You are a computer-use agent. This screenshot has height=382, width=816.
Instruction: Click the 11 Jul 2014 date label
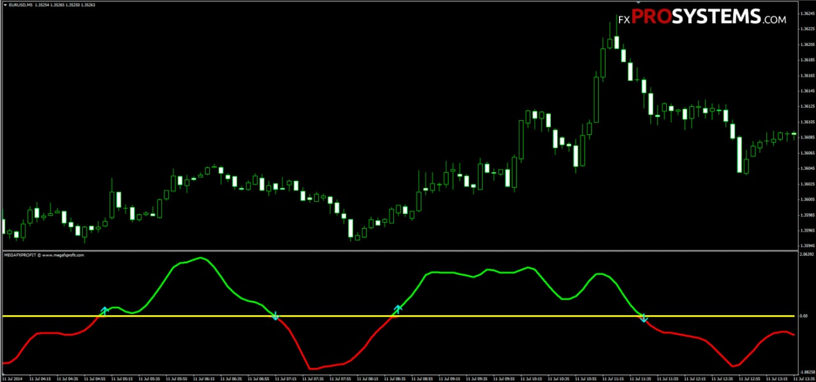coord(13,378)
